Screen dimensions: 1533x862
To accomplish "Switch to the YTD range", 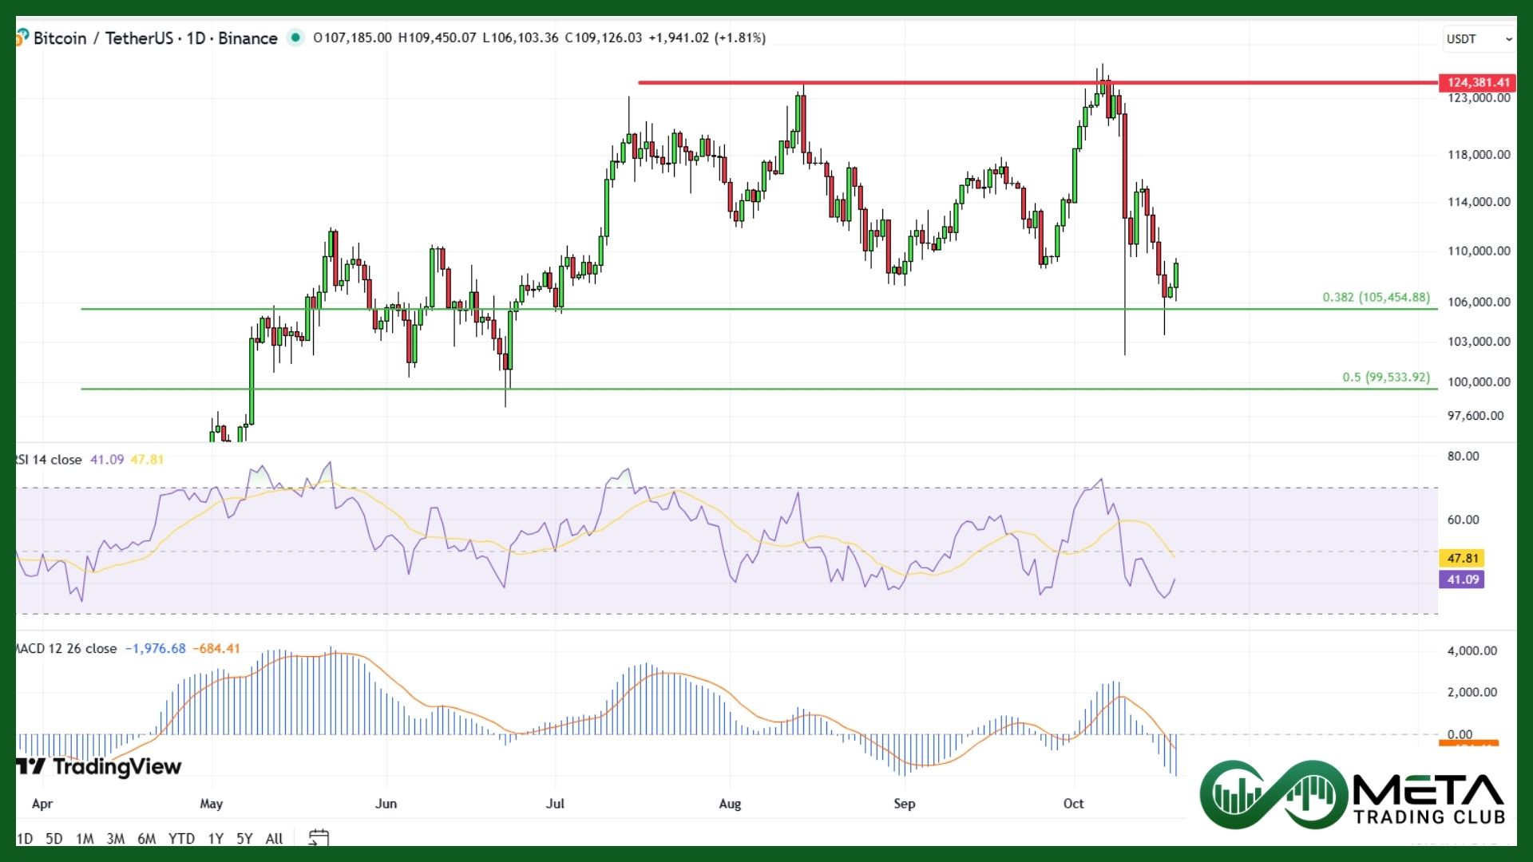I will (181, 839).
